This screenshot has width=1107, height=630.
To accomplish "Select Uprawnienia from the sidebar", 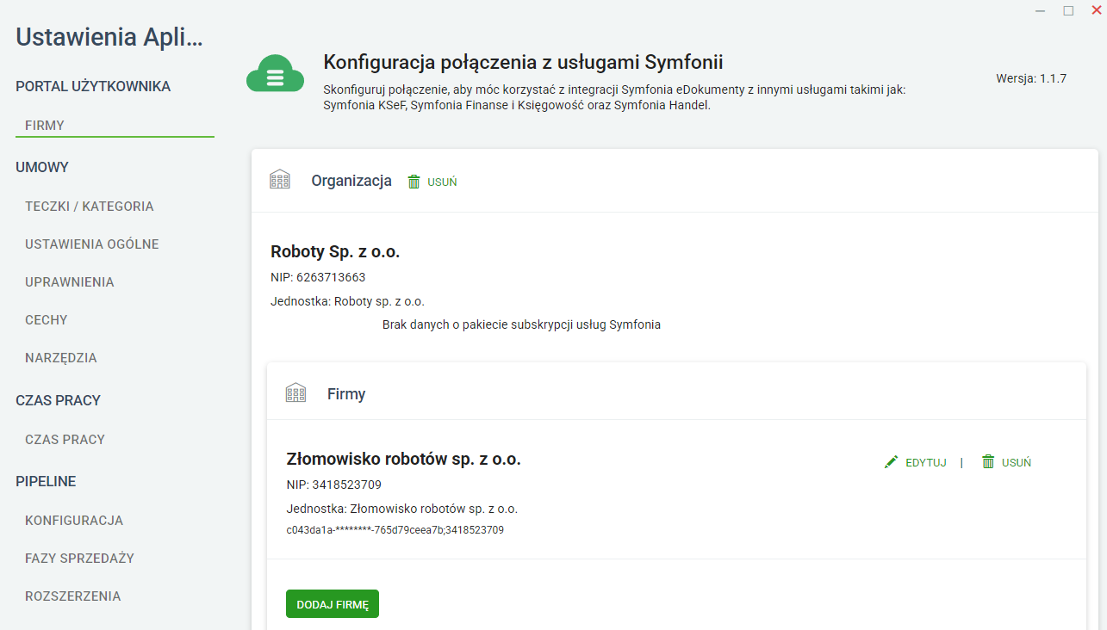I will tap(70, 282).
